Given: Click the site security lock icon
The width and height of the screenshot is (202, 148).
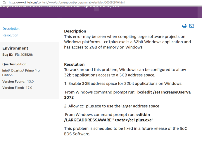Looking at the screenshot, I should (4, 2).
